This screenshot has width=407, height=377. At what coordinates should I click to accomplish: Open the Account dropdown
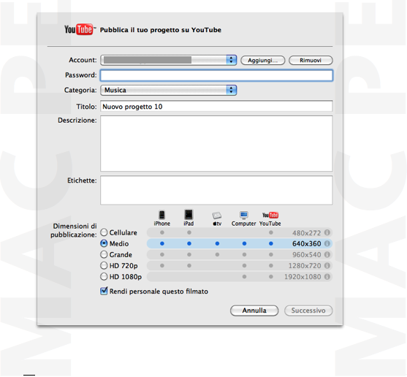(x=169, y=60)
